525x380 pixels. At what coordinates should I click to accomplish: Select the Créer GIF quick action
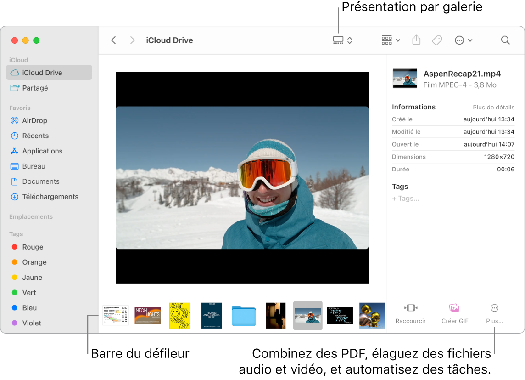click(454, 314)
